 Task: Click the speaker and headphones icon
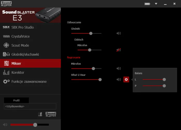(x=6, y=54)
